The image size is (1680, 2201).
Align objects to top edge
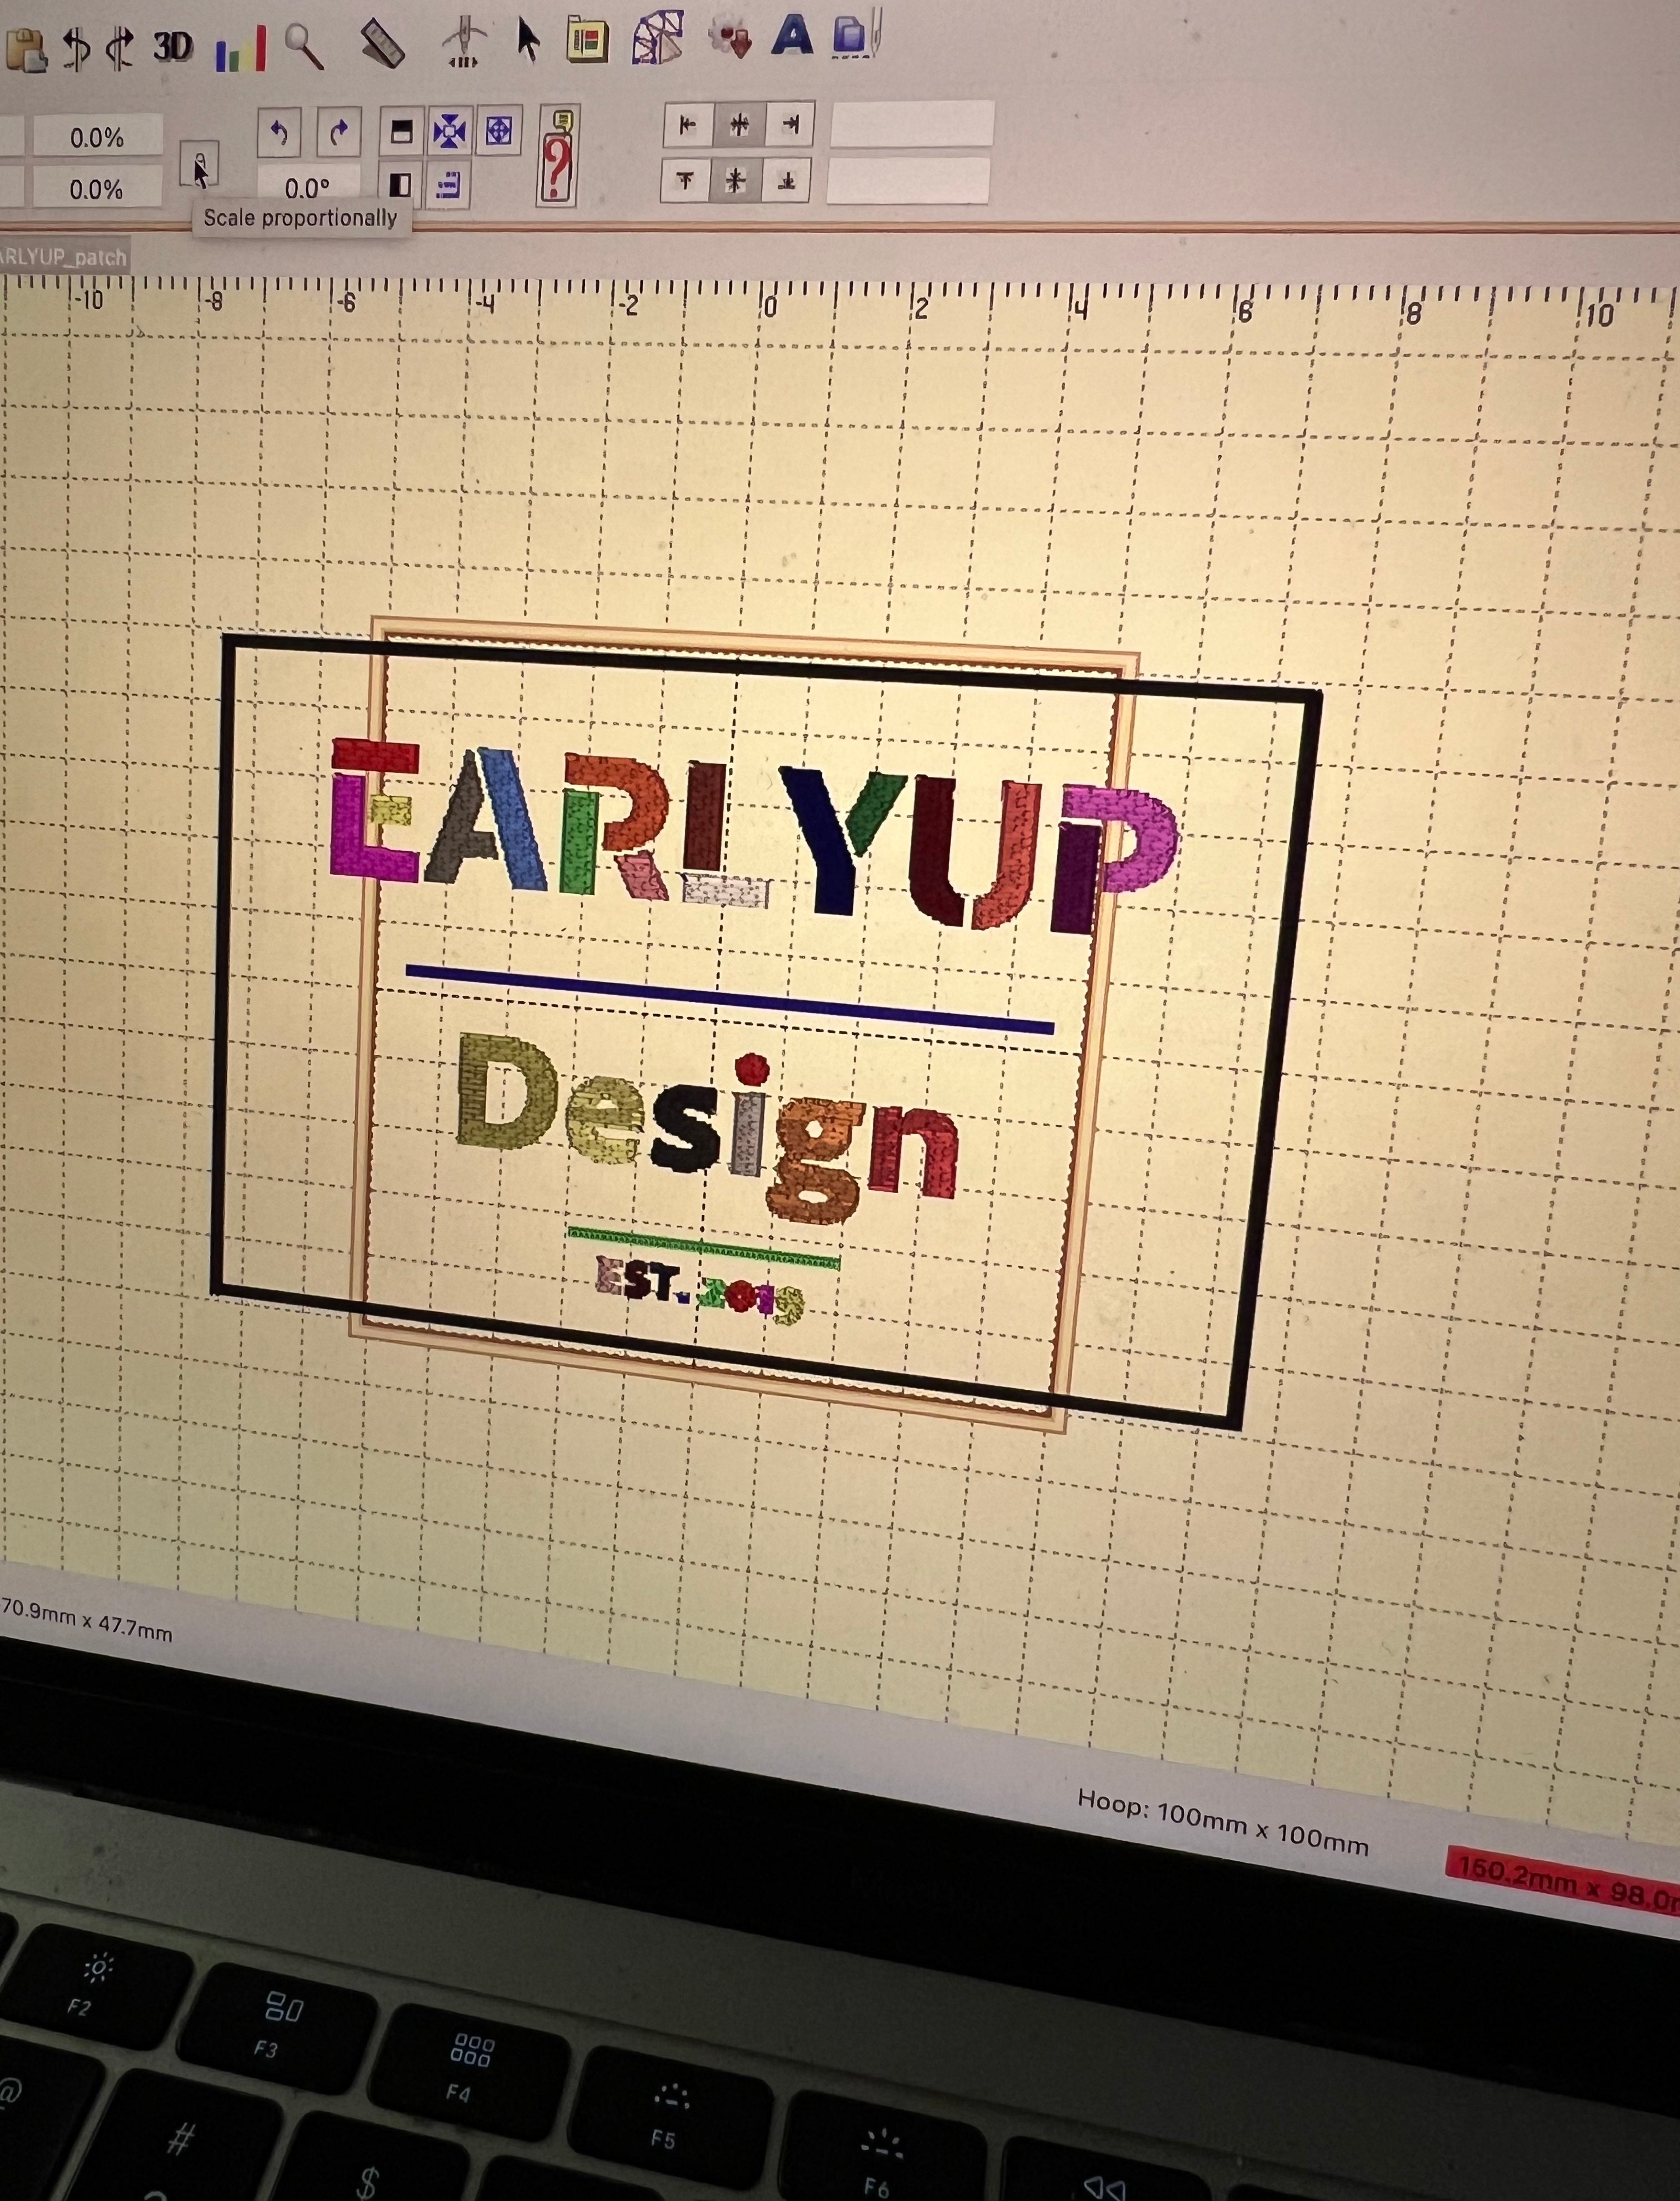pyautogui.click(x=685, y=181)
